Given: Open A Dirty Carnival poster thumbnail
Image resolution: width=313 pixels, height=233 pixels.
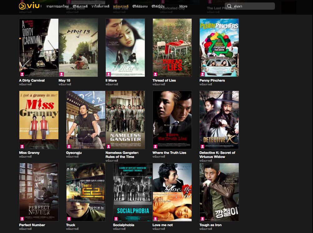Looking at the screenshot, I should (x=39, y=48).
